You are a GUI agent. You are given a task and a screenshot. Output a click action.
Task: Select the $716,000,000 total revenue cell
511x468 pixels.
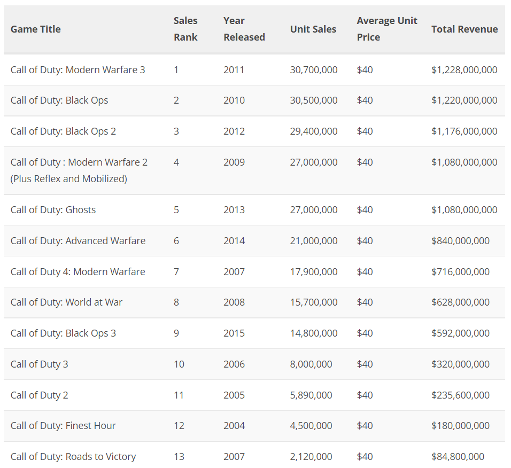pos(460,272)
